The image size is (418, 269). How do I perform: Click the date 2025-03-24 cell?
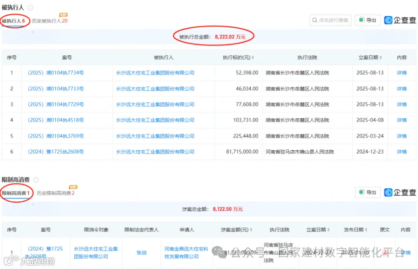coord(370,136)
